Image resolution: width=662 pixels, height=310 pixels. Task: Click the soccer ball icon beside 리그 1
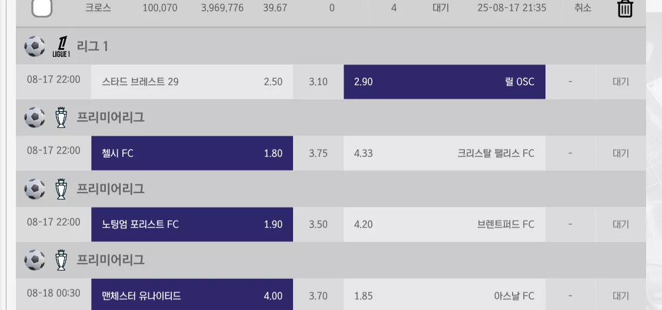tap(35, 46)
